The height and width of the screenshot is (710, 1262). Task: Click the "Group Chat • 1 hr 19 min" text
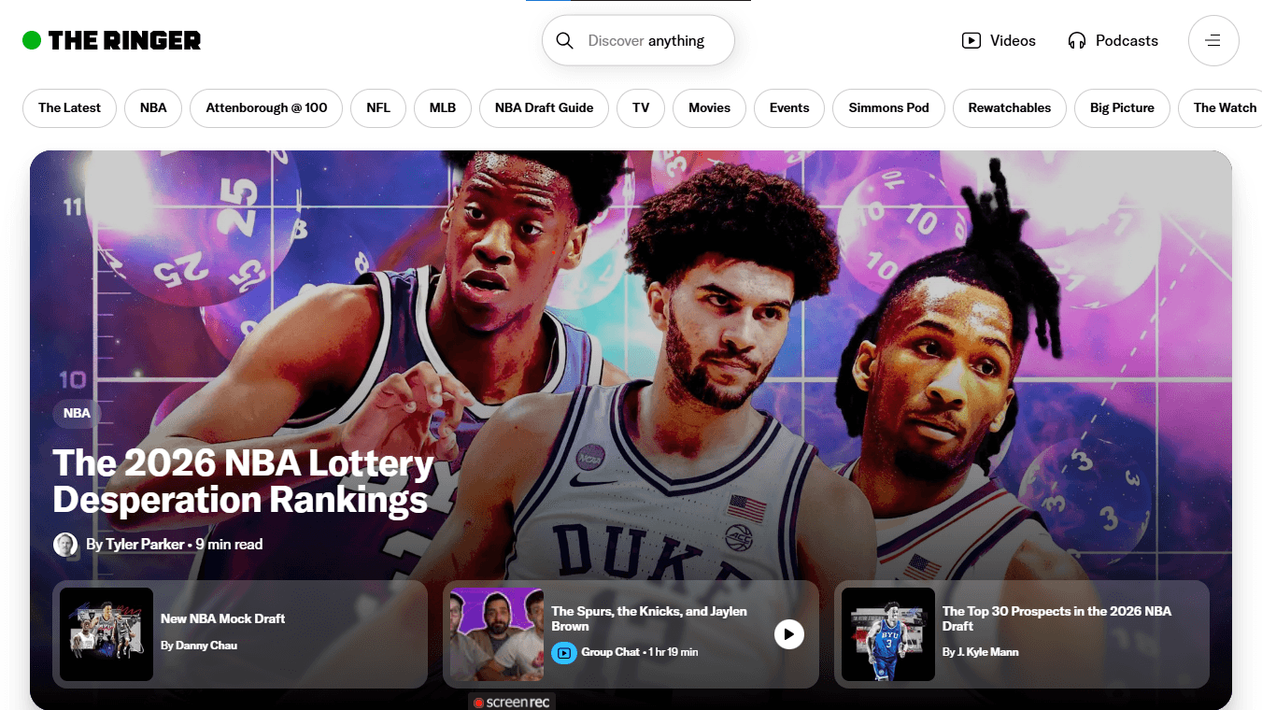click(640, 652)
